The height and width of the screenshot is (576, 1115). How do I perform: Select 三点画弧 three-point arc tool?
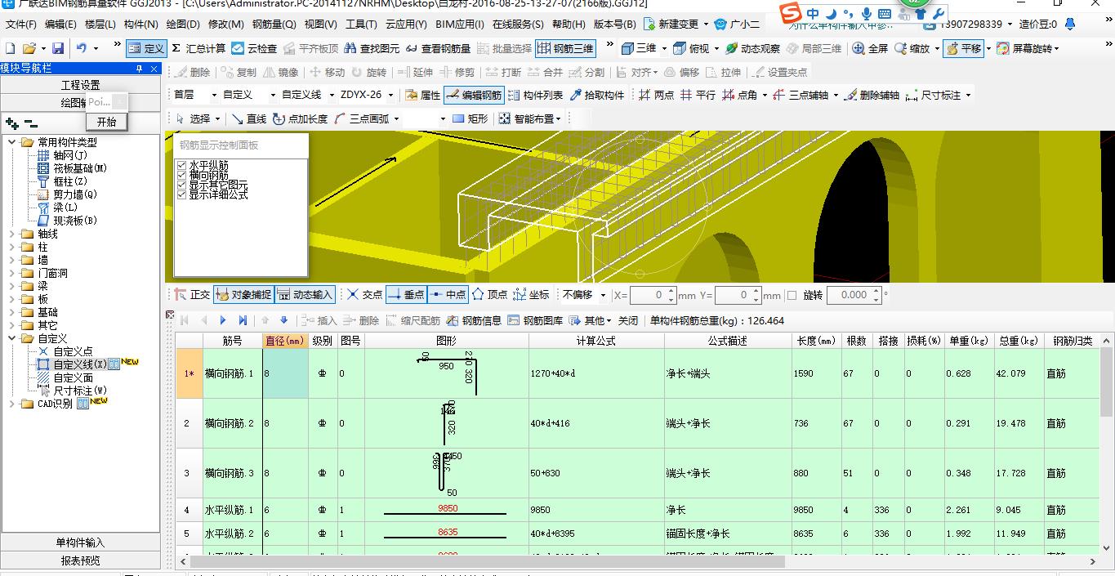tap(361, 118)
